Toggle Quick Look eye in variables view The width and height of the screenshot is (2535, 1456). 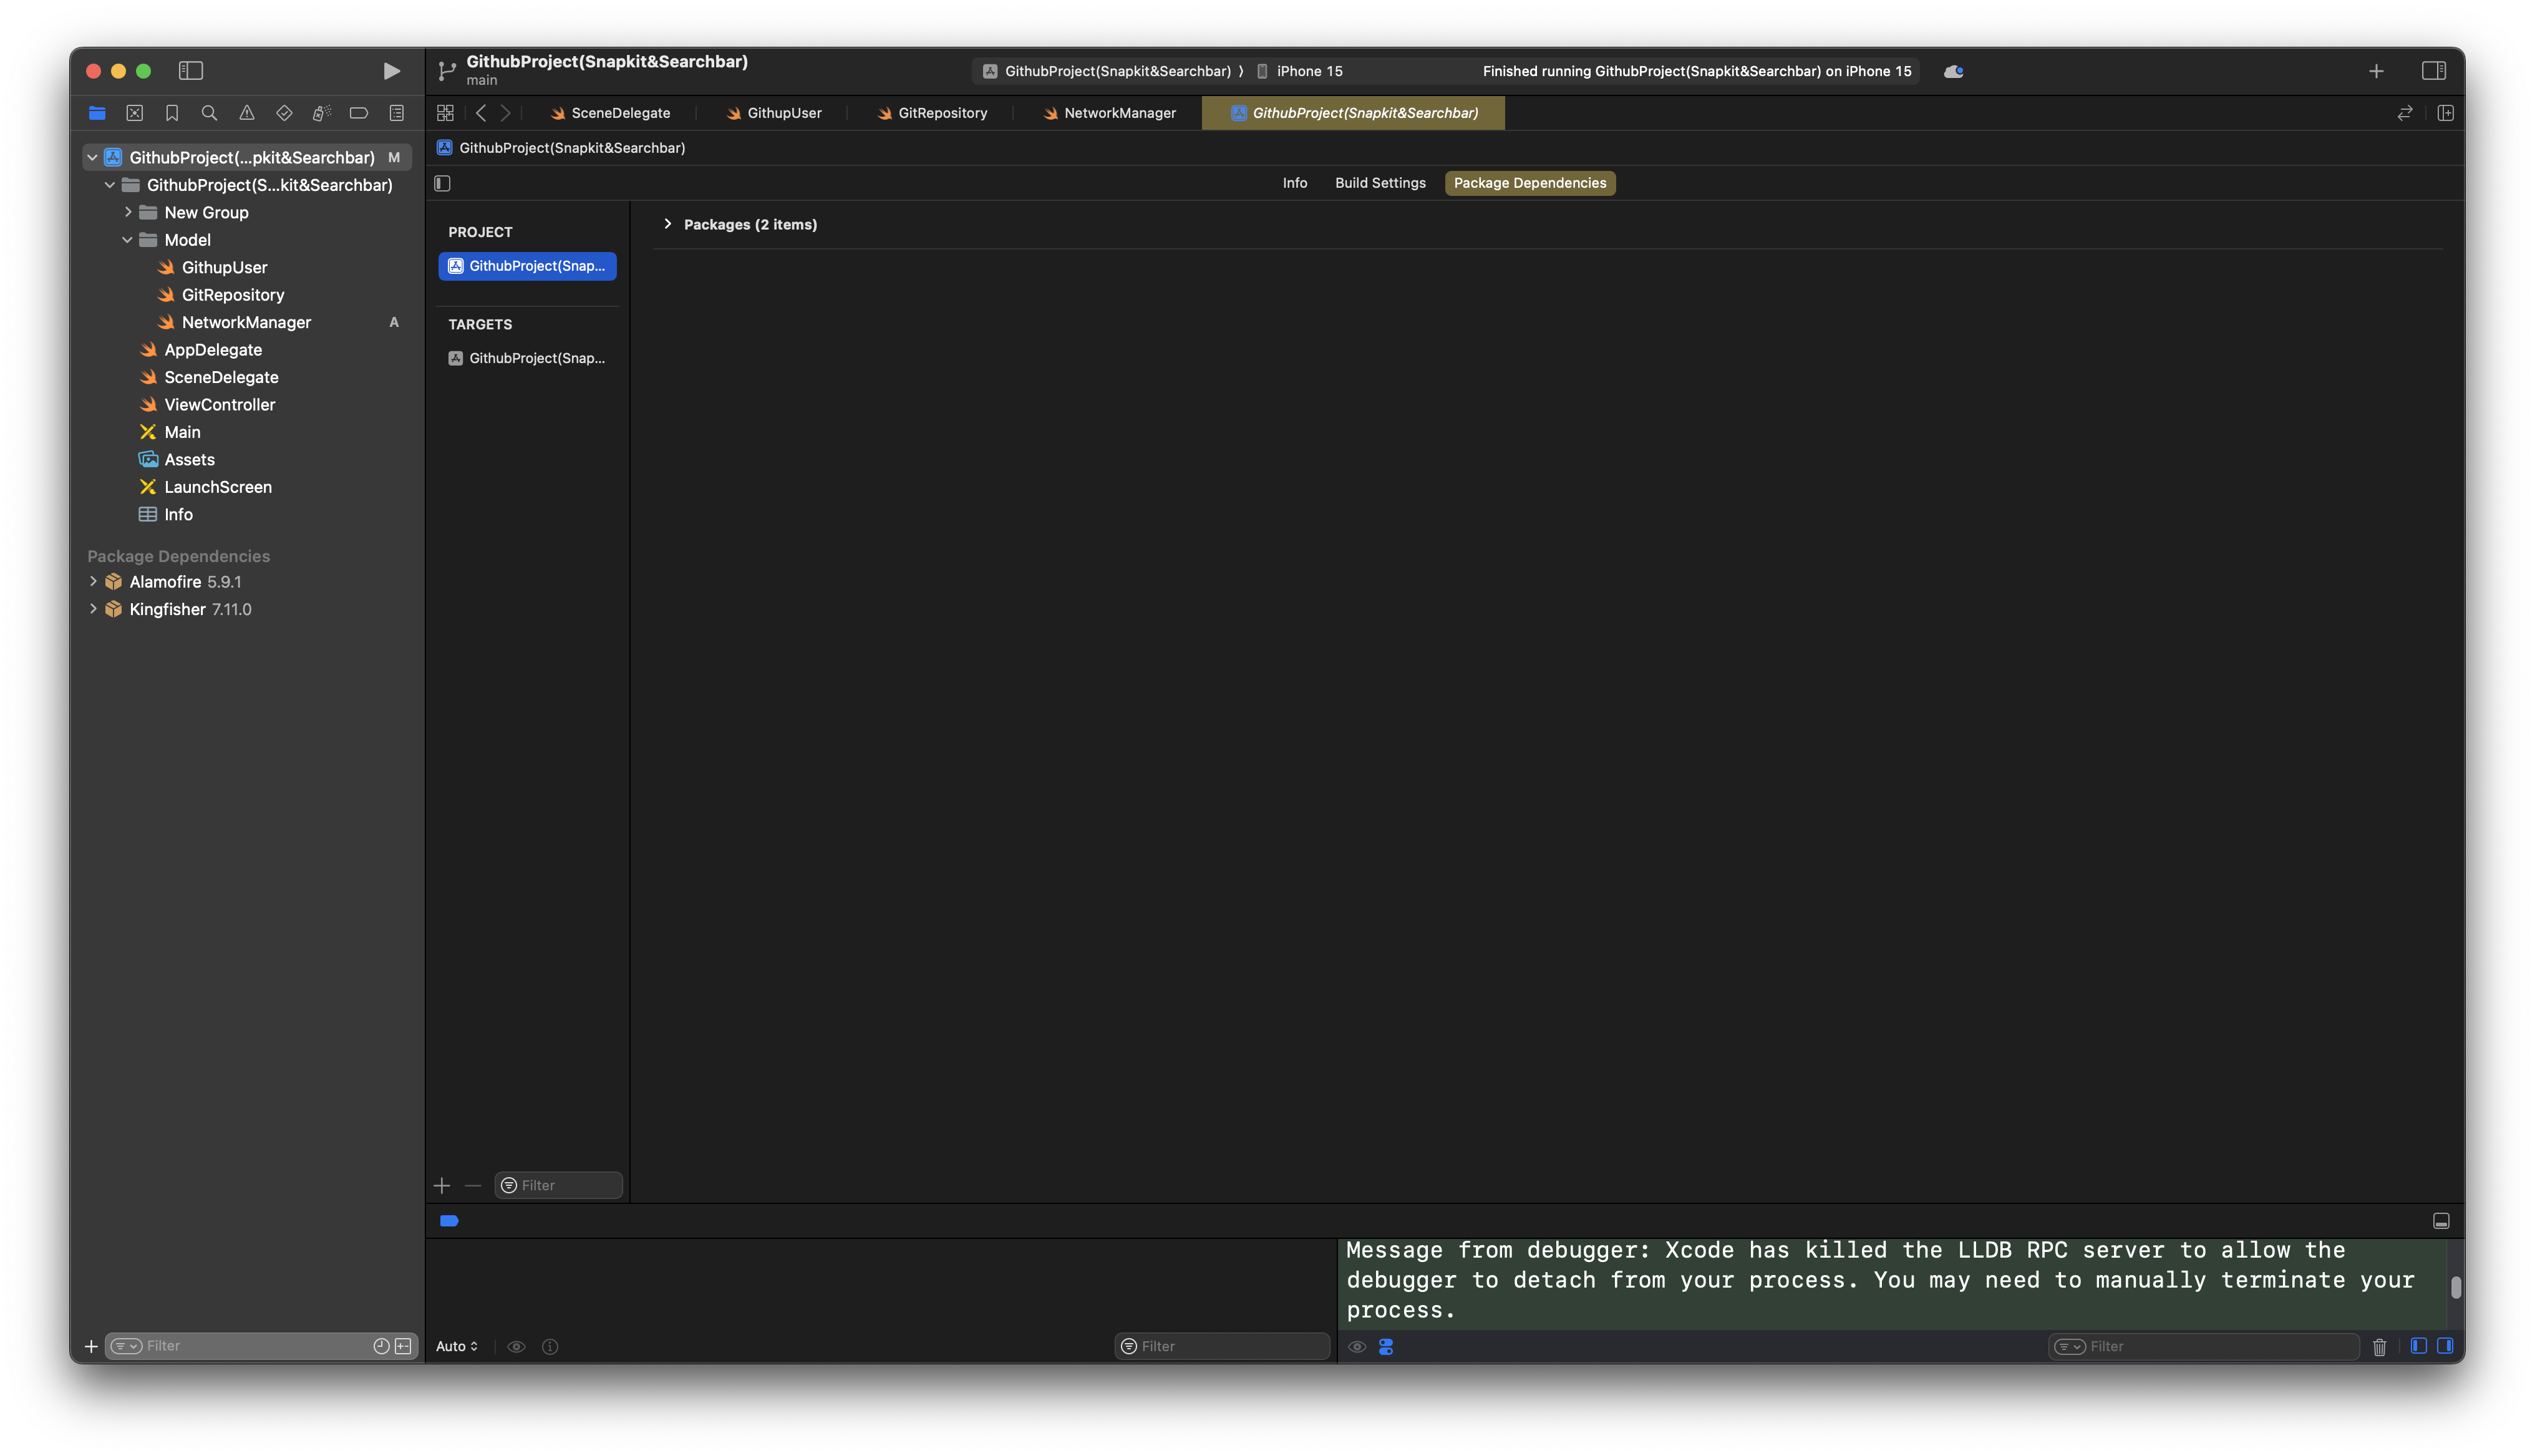pos(516,1346)
